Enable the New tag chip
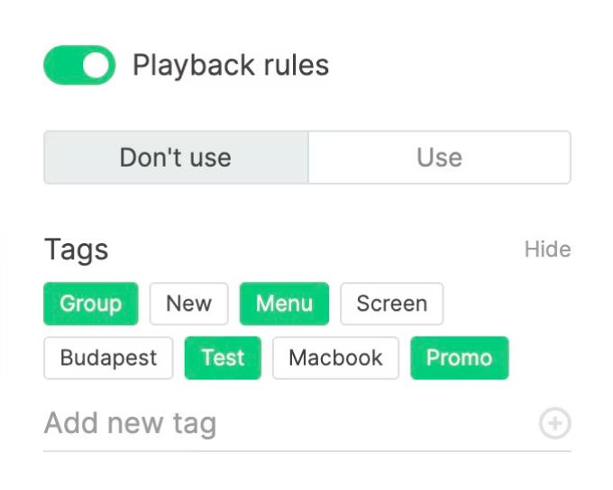The height and width of the screenshot is (490, 613). [x=188, y=304]
